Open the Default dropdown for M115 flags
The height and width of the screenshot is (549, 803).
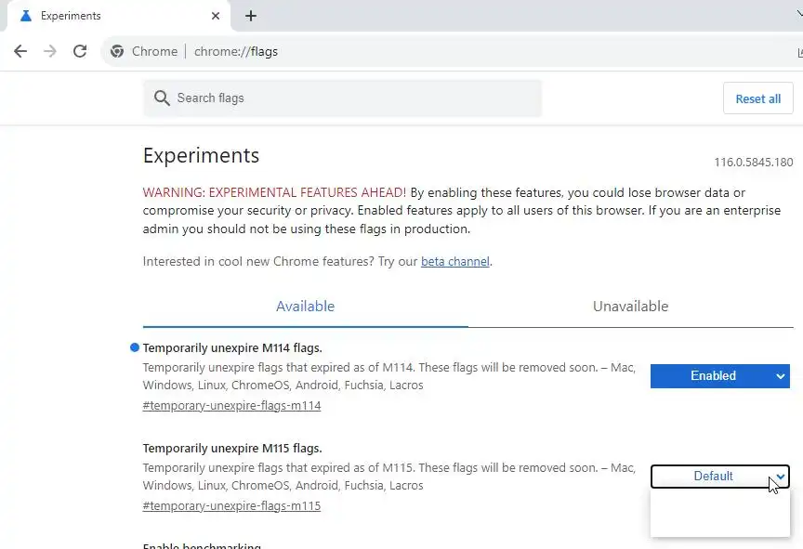720,477
